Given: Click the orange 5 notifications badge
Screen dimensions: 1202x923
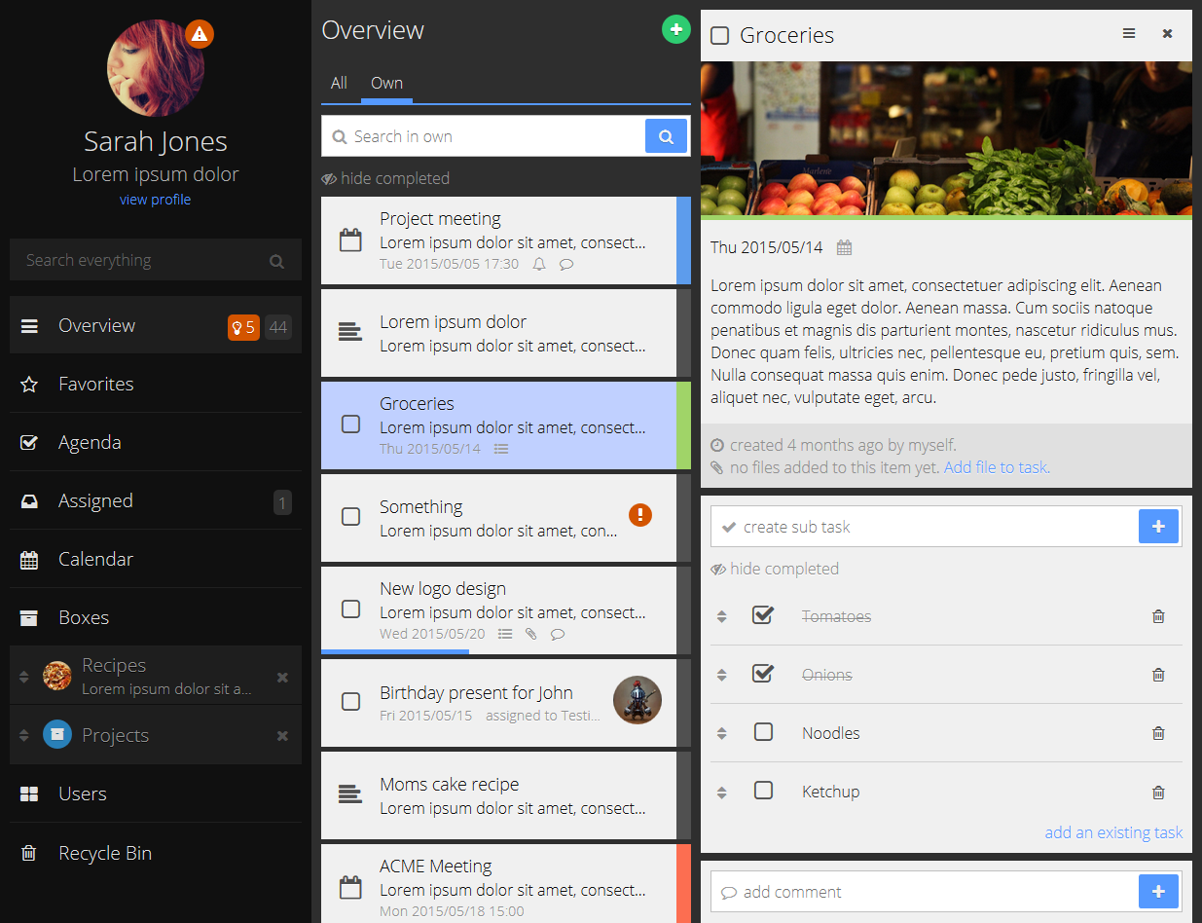Looking at the screenshot, I should (x=243, y=327).
